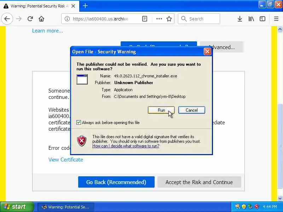Reload the current page
The height and width of the screenshot is (212, 283).
[30, 19]
